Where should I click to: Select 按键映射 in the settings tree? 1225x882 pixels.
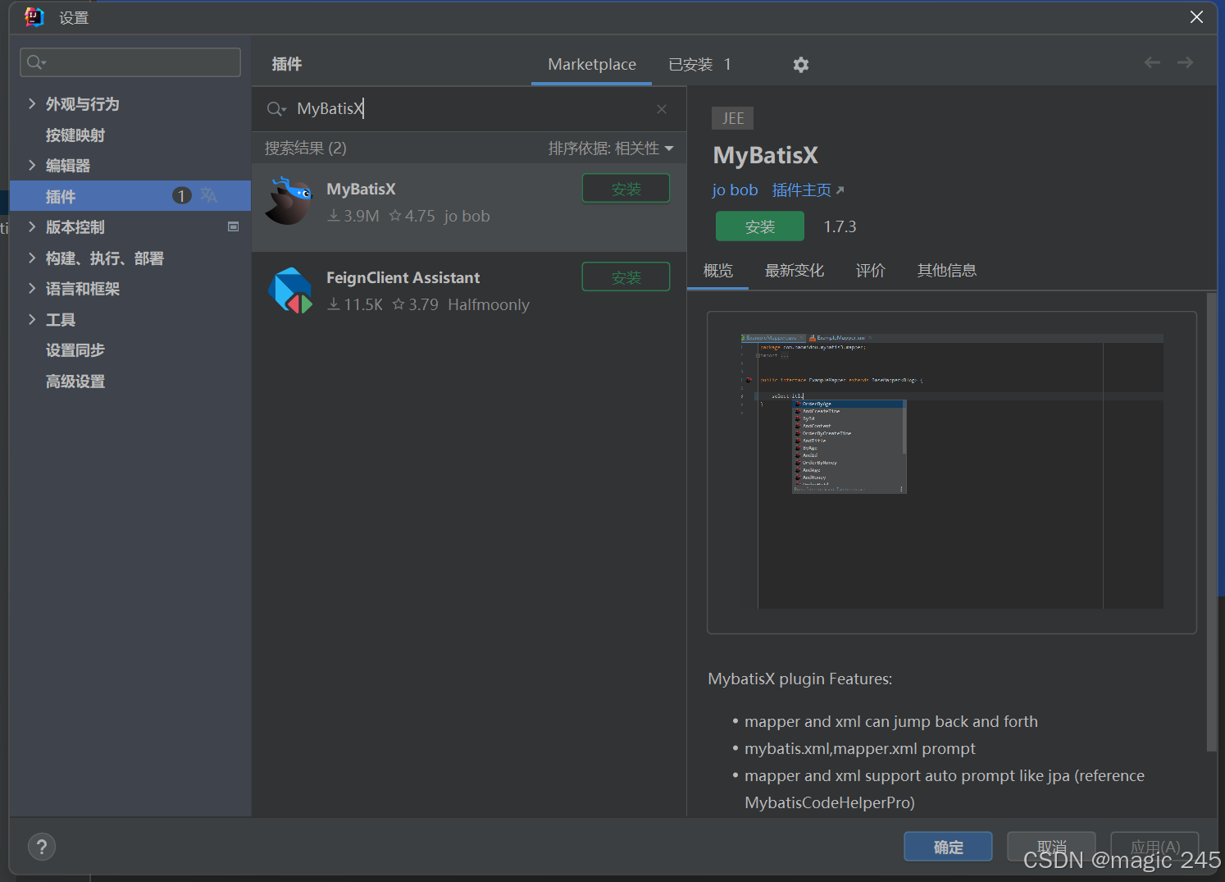[75, 135]
